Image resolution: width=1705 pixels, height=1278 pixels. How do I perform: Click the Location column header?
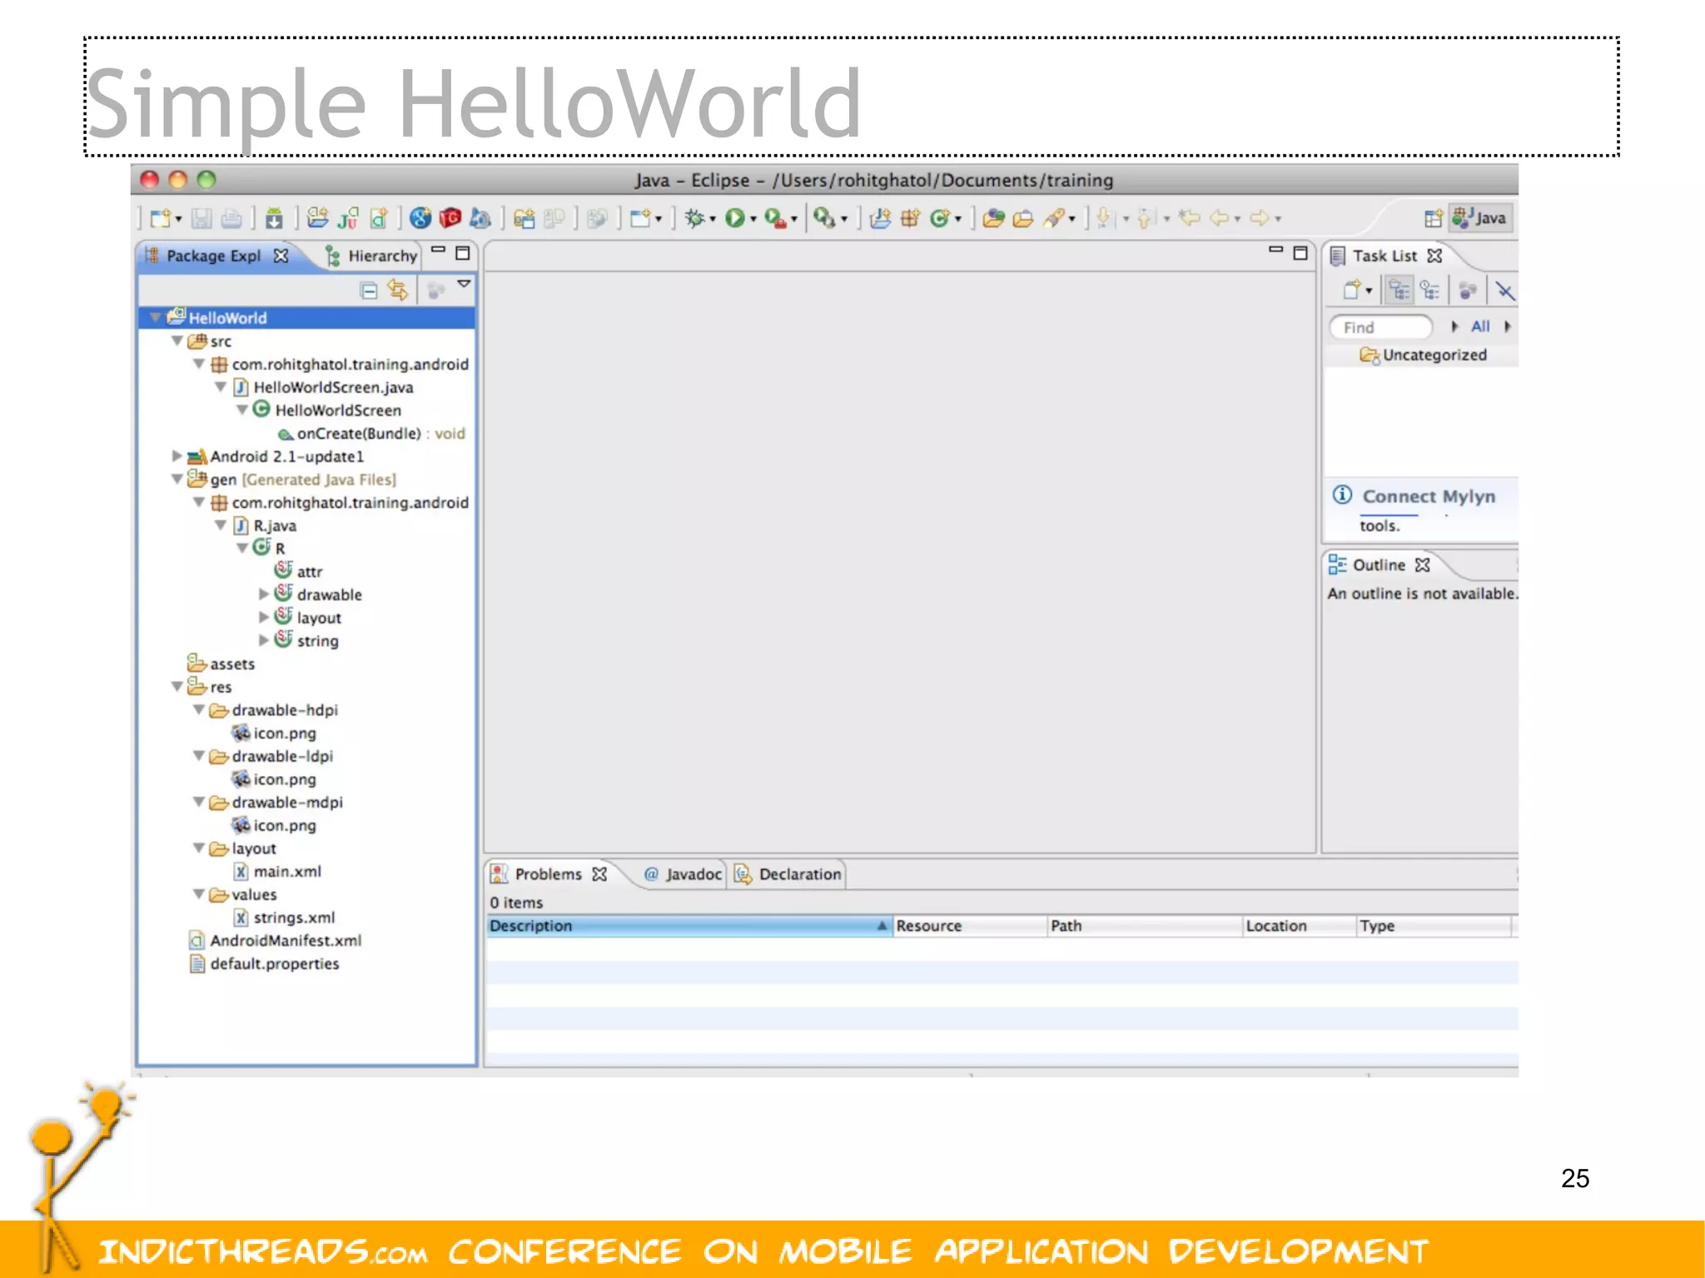click(x=1299, y=926)
